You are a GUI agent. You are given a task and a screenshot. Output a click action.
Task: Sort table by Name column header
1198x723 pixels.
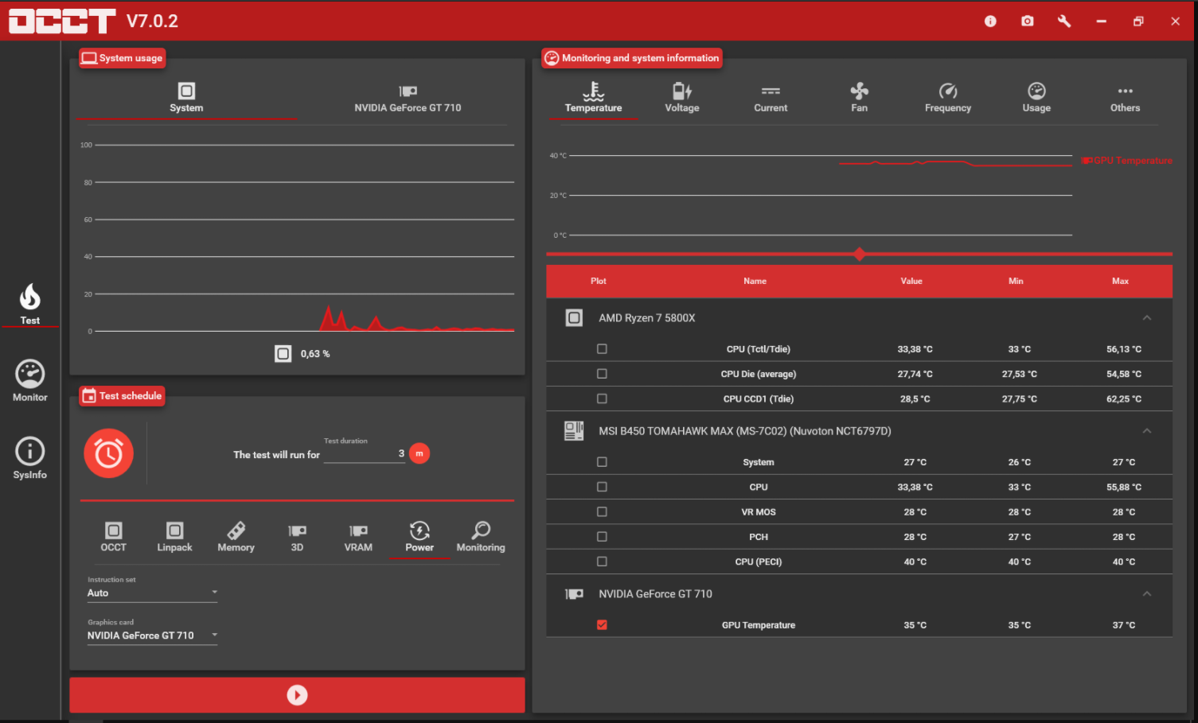755,281
